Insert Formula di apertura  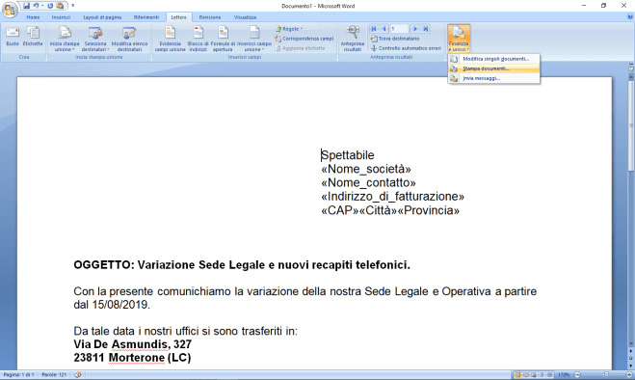(x=223, y=39)
